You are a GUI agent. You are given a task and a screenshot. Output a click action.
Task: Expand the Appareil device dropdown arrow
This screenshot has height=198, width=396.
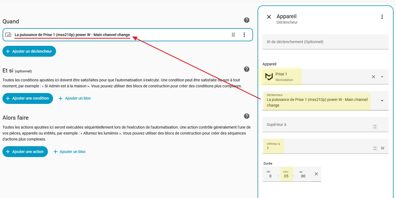tap(382, 77)
